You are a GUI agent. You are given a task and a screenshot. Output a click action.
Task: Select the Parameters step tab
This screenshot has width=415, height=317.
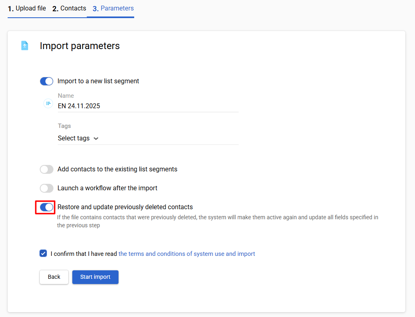coord(113,8)
